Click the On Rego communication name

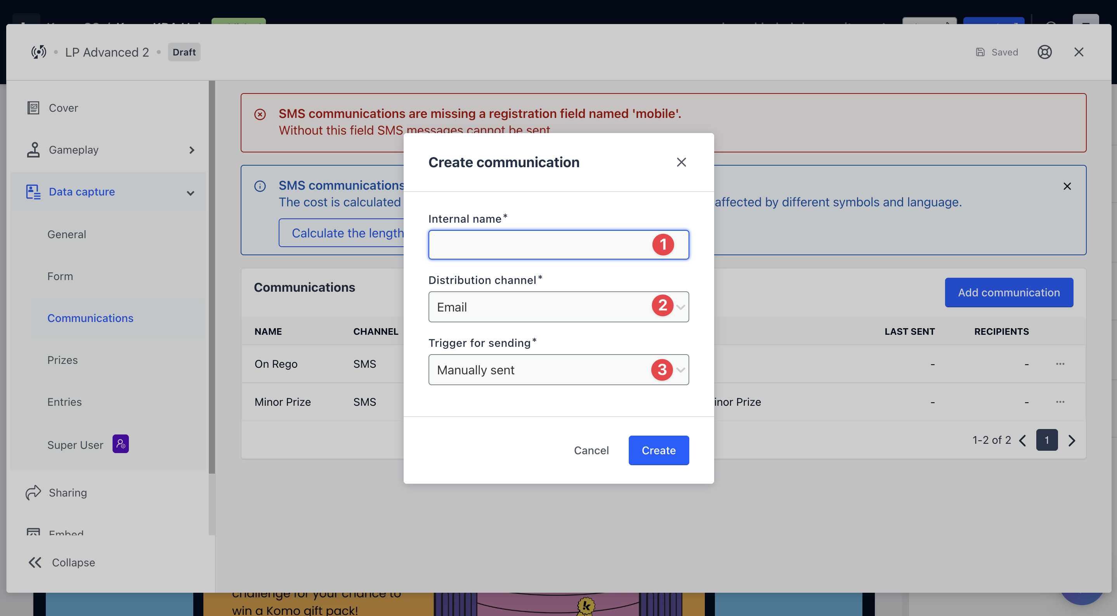[276, 364]
